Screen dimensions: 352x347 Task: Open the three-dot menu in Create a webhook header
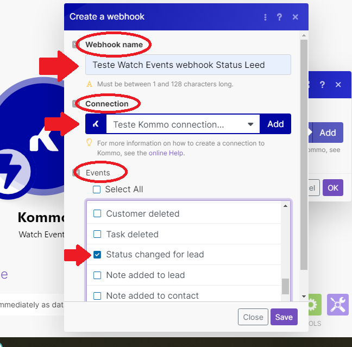point(265,17)
